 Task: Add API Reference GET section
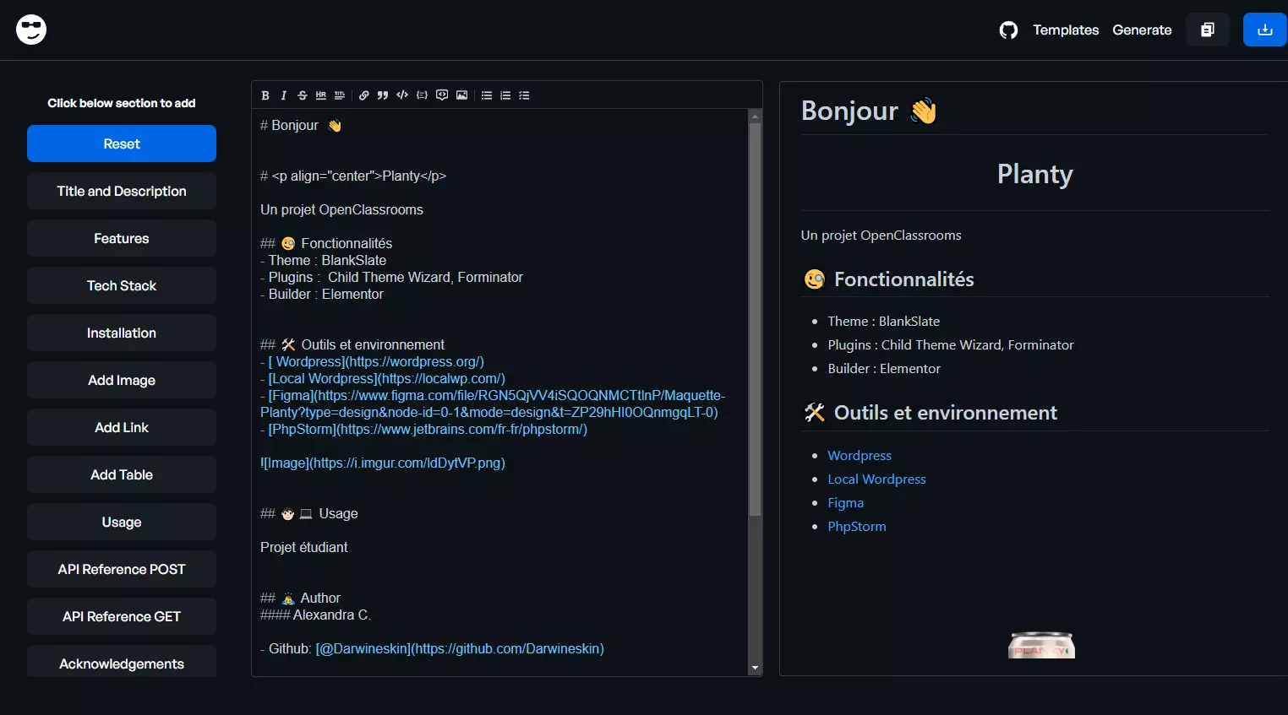(122, 616)
